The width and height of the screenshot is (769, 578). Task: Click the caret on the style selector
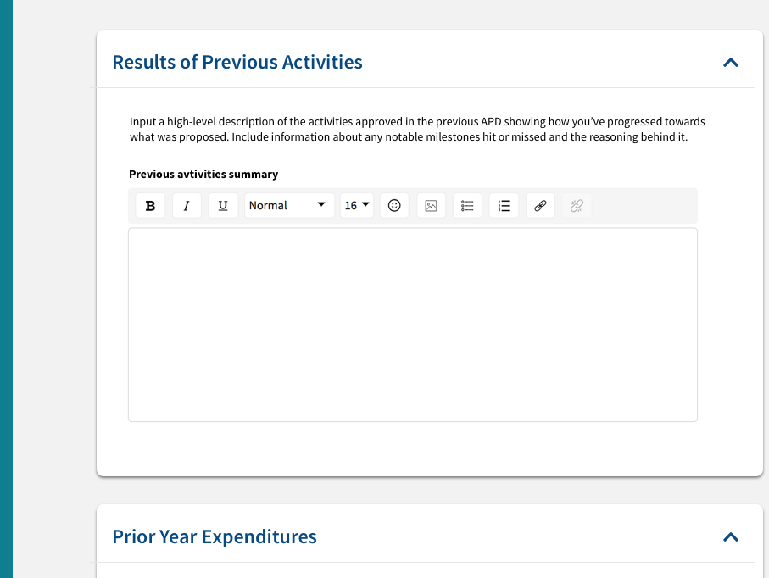322,205
